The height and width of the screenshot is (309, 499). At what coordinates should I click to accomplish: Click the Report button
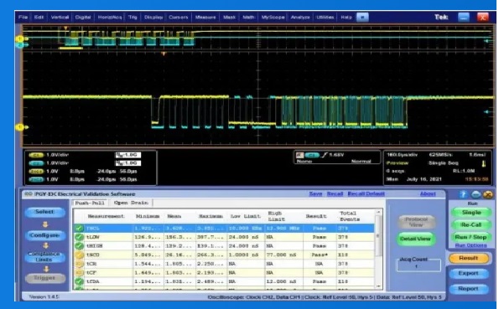click(469, 289)
